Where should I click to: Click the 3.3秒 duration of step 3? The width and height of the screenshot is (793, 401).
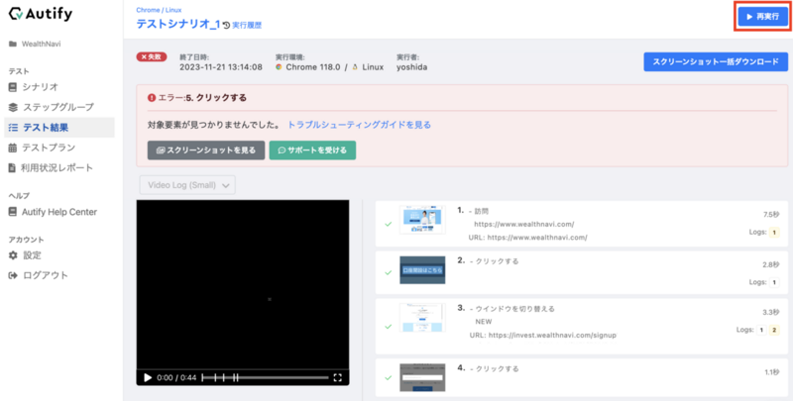pyautogui.click(x=771, y=312)
